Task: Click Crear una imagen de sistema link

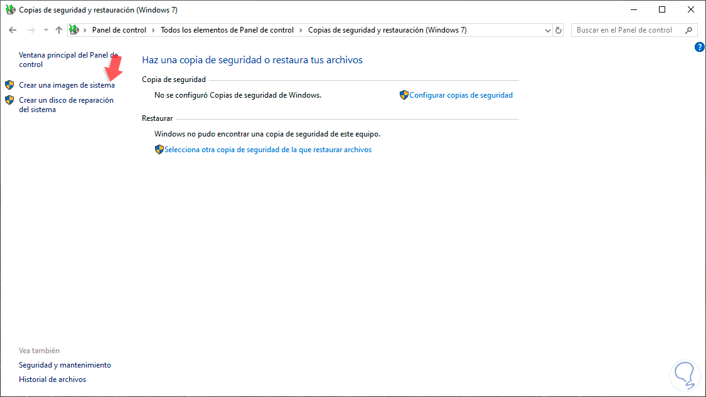Action: point(67,85)
